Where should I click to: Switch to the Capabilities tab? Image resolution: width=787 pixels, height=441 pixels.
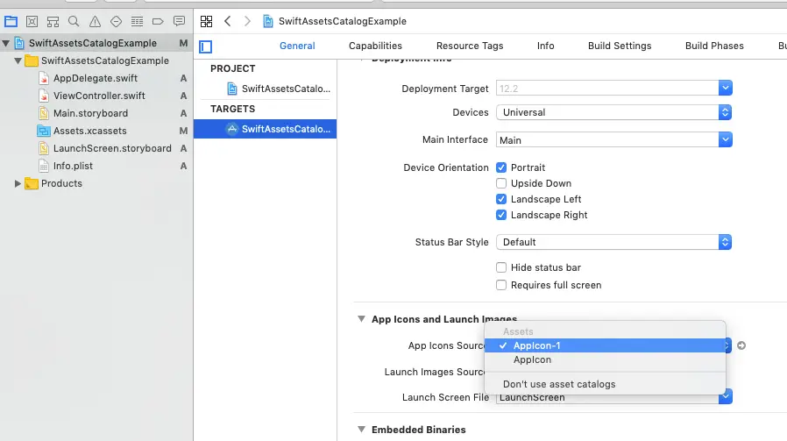click(375, 46)
